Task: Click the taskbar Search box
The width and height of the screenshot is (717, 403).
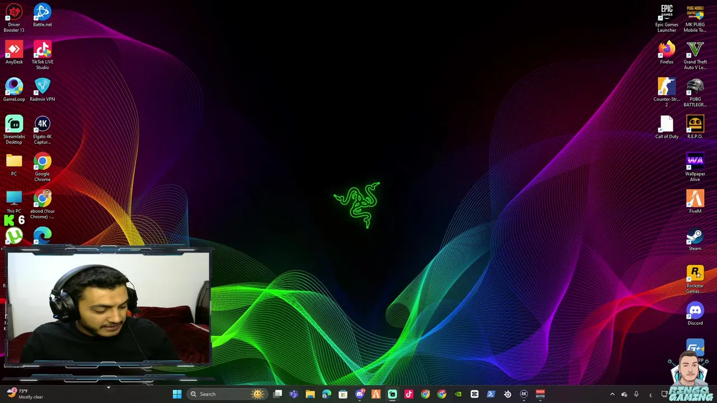Action: (227, 394)
